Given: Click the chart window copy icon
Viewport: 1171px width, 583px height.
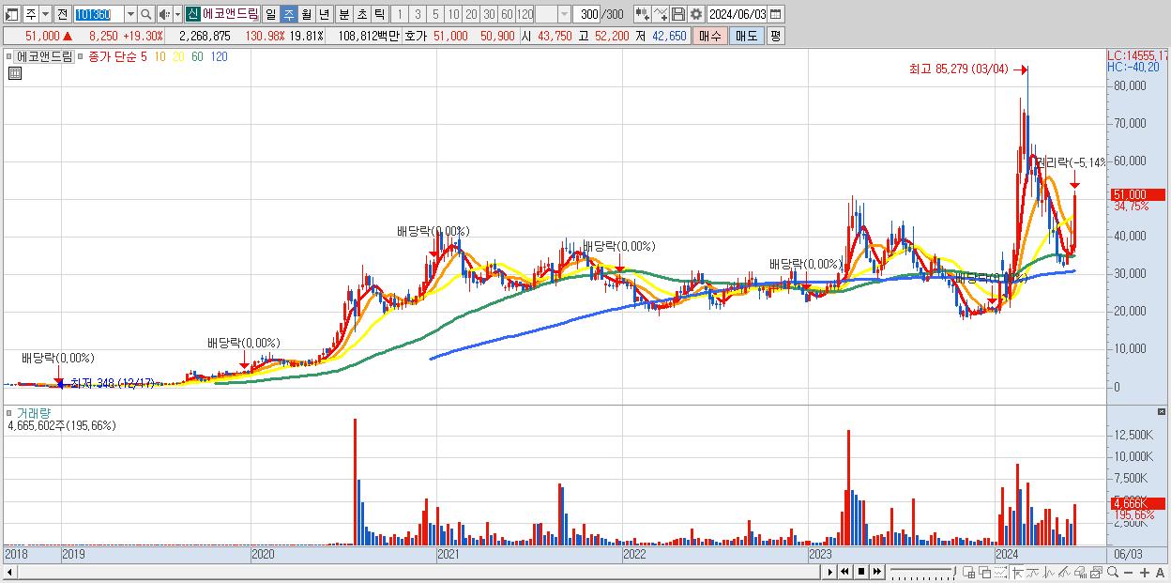Looking at the screenshot, I should pyautogui.click(x=1097, y=572).
